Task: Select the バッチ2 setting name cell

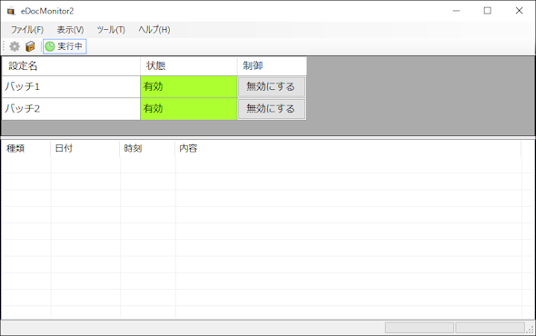Action: click(x=71, y=109)
